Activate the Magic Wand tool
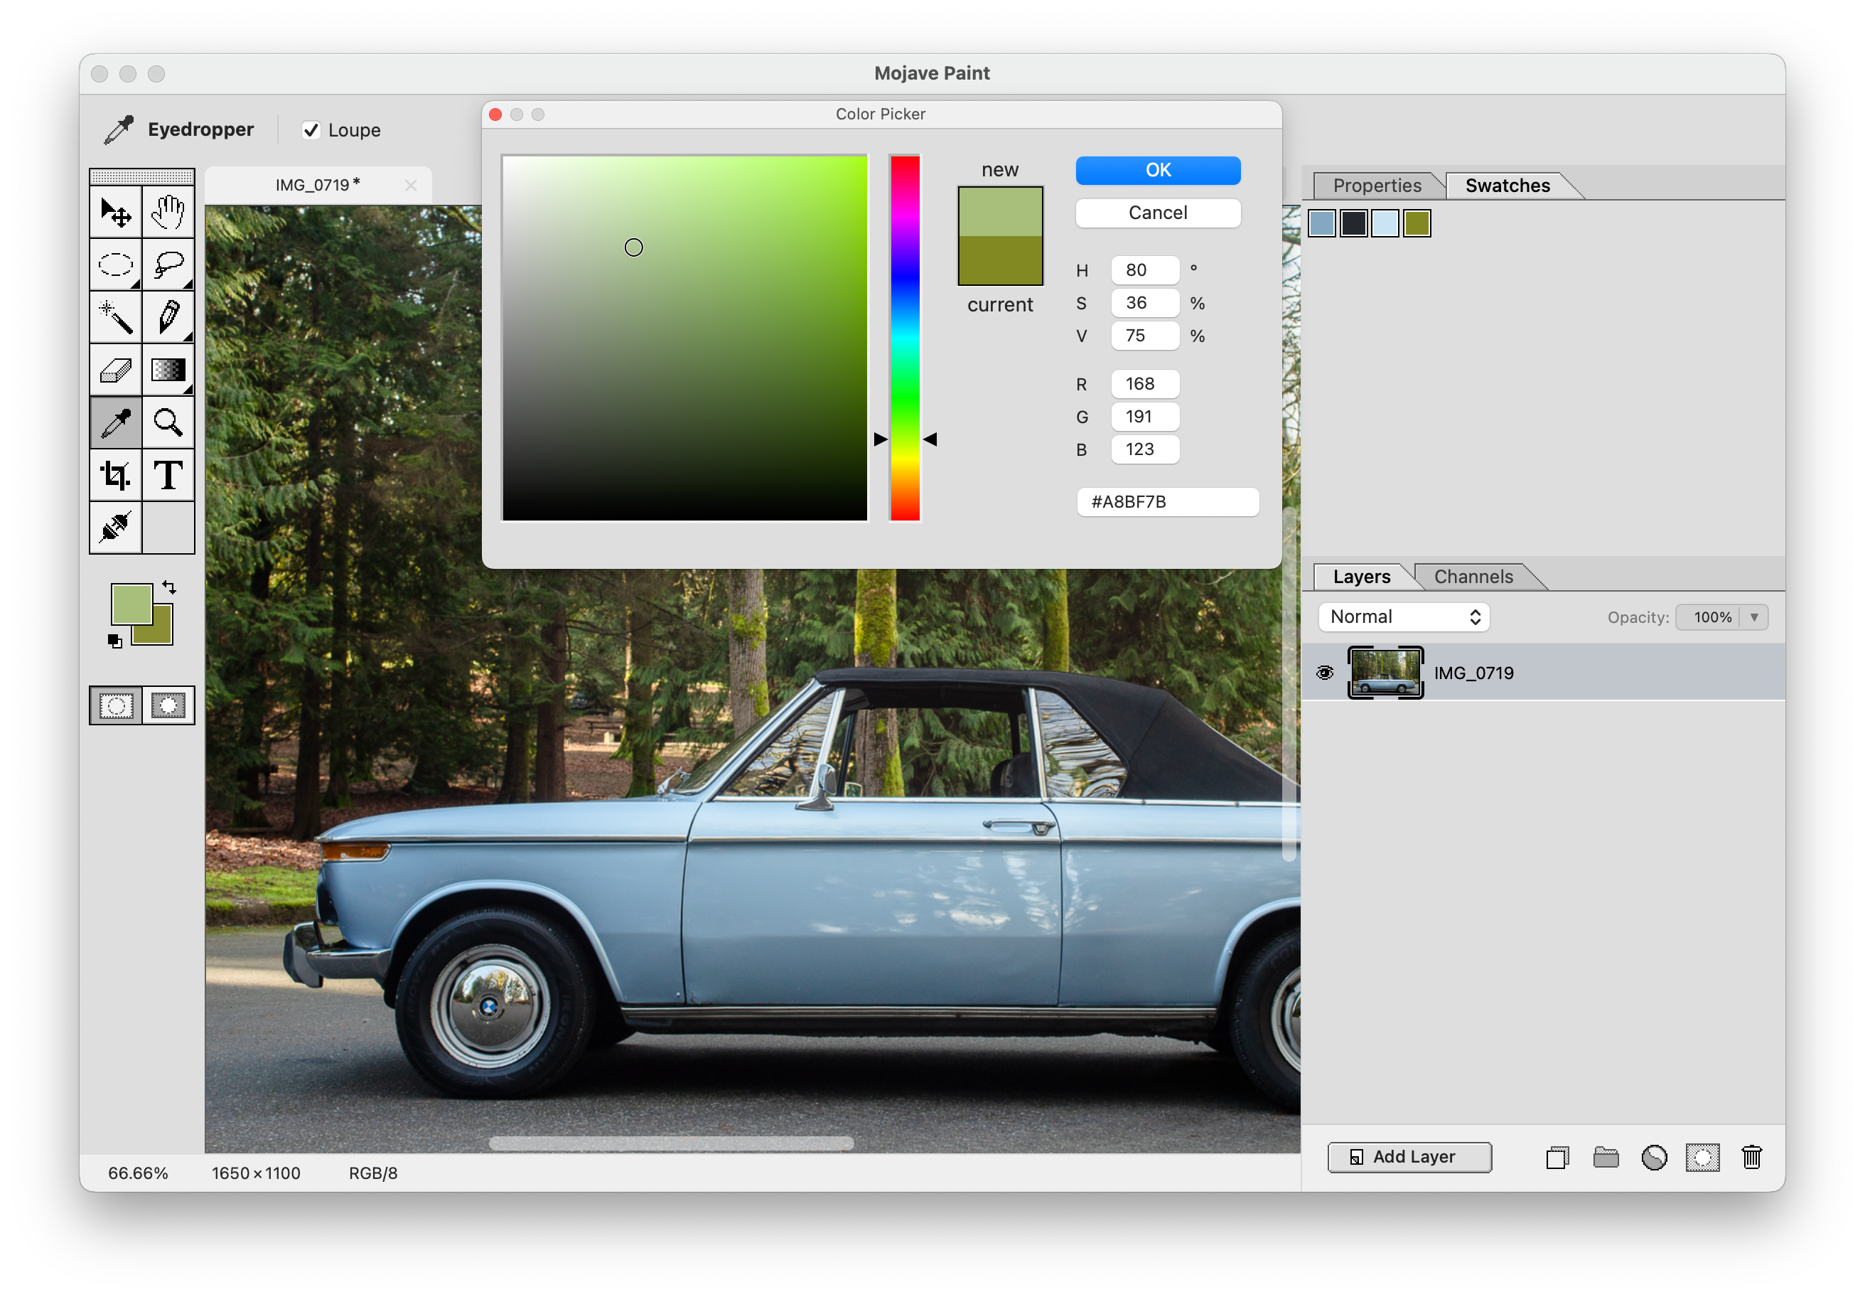This screenshot has height=1297, width=1865. 115,317
